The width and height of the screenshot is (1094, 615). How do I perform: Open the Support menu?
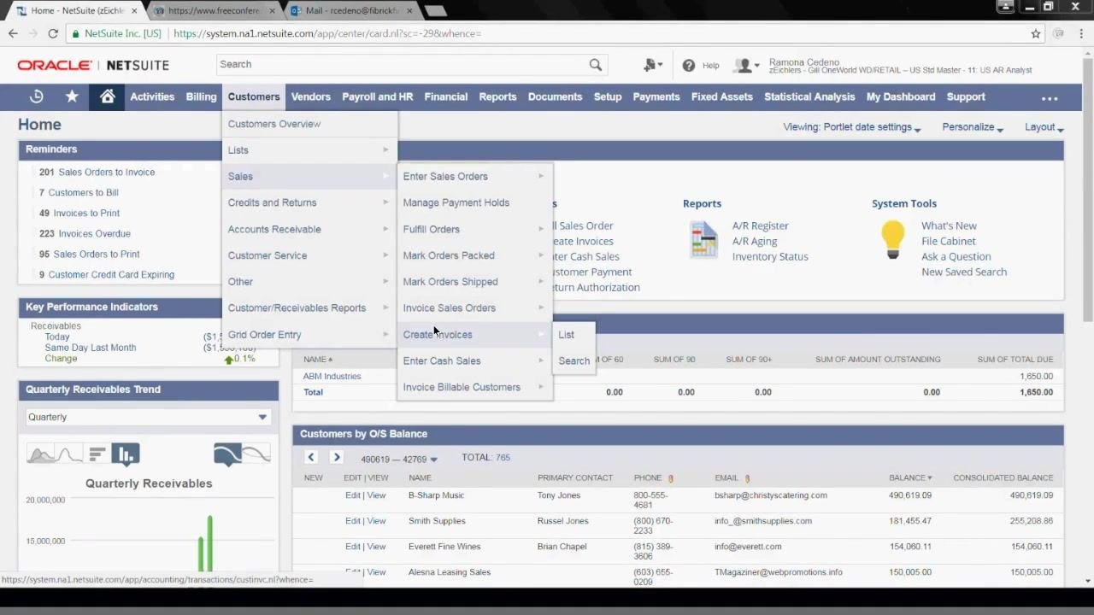[966, 97]
